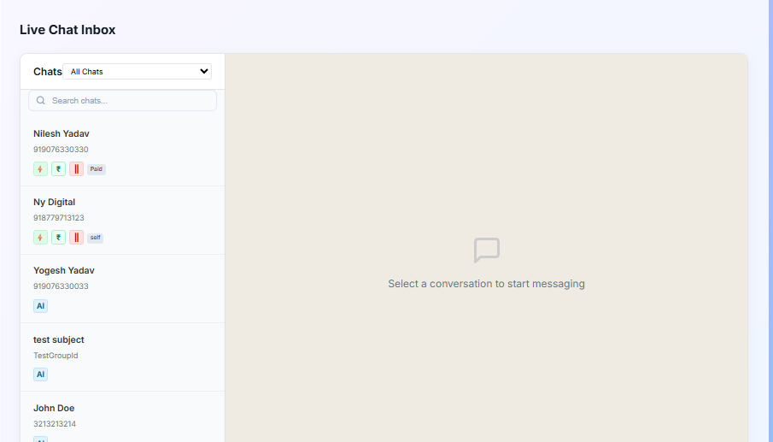
Task: Open Nilesh Yadav's chat
Action: tap(122, 152)
